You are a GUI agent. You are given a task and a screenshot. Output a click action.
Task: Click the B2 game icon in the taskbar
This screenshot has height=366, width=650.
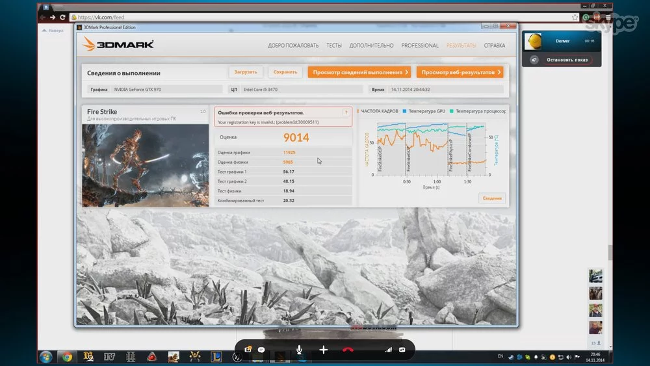88,357
